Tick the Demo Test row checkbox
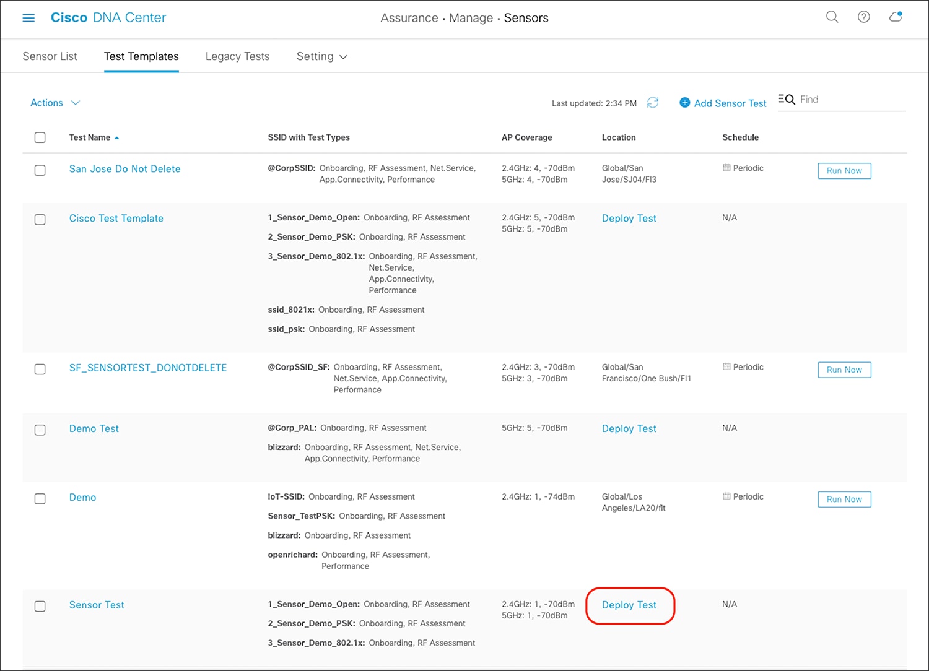Image resolution: width=929 pixels, height=671 pixels. click(x=40, y=430)
